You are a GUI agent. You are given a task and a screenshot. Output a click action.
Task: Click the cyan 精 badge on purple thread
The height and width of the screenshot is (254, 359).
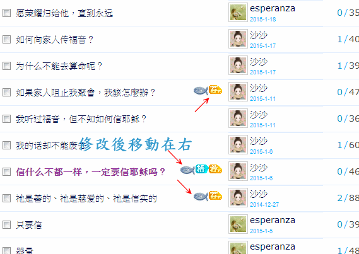[201, 169]
